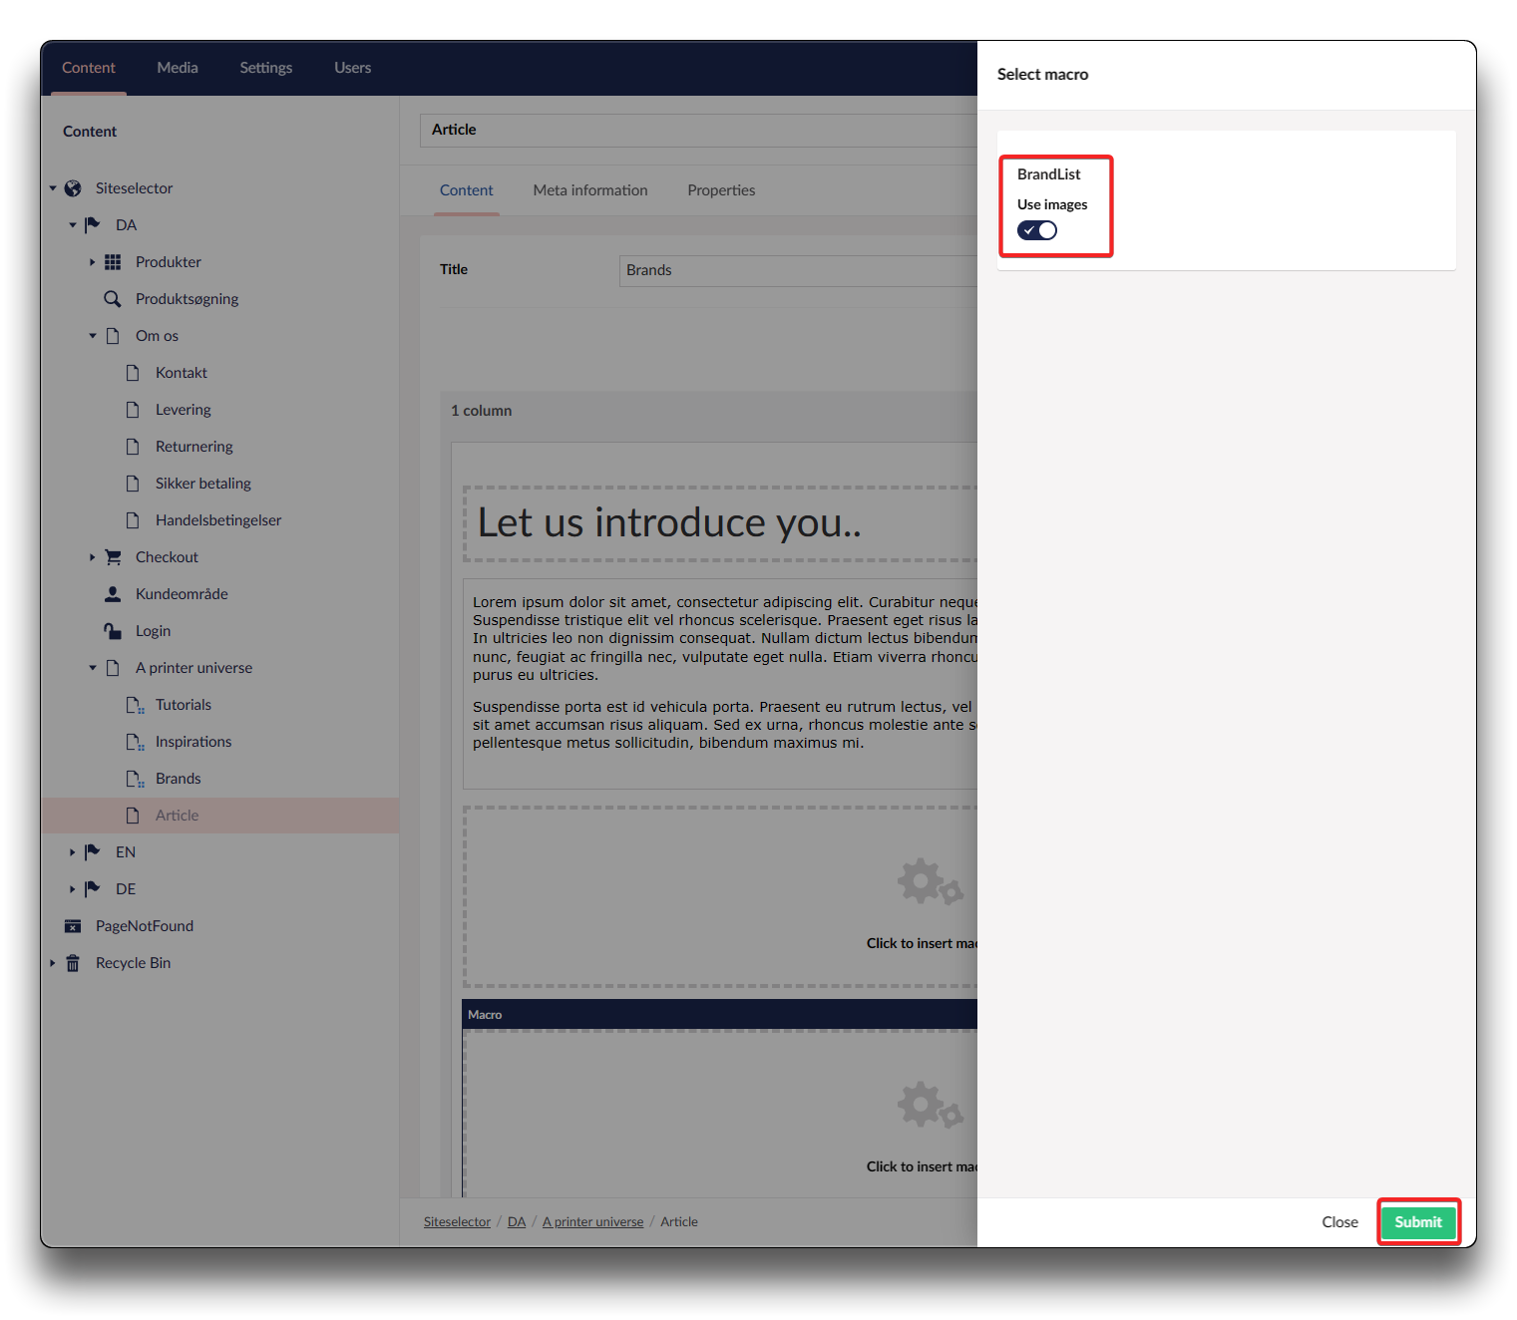Click the Checkout shopping cart icon
Screen dimensions: 1517x1320
(113, 557)
